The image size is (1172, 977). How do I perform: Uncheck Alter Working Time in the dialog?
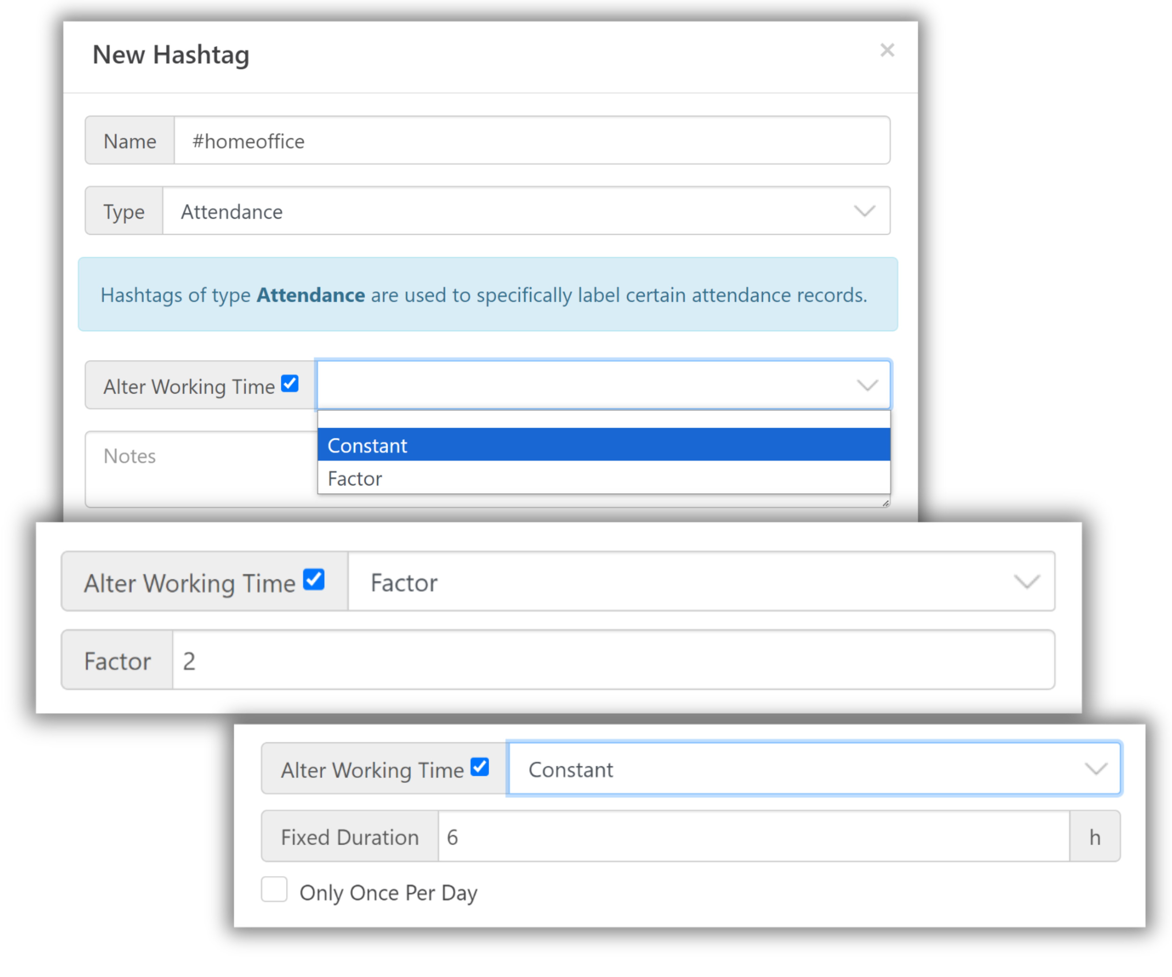(290, 384)
